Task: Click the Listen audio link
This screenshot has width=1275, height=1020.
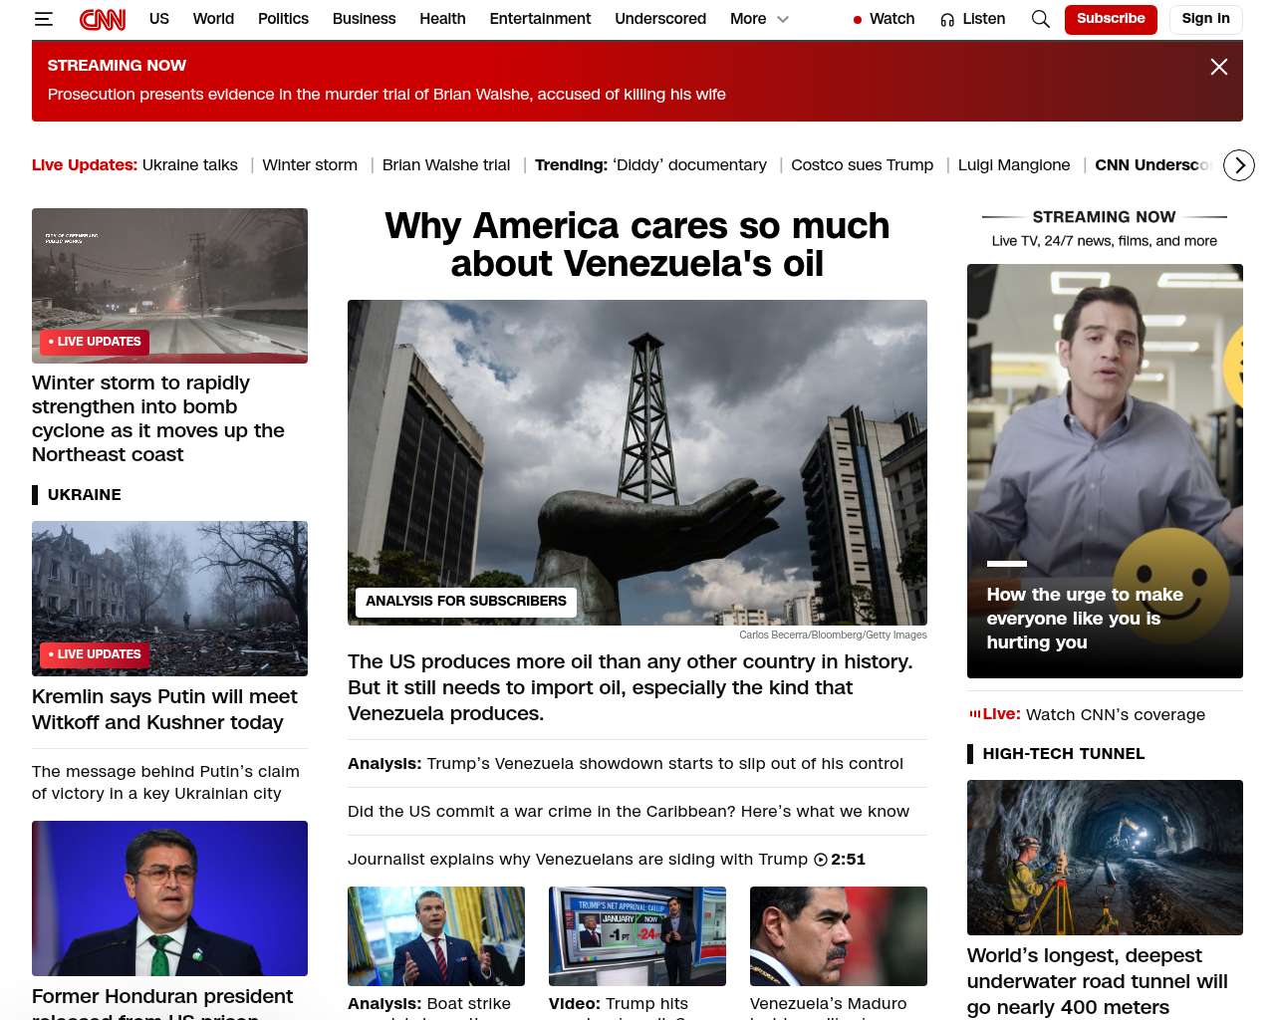Action: click(973, 19)
